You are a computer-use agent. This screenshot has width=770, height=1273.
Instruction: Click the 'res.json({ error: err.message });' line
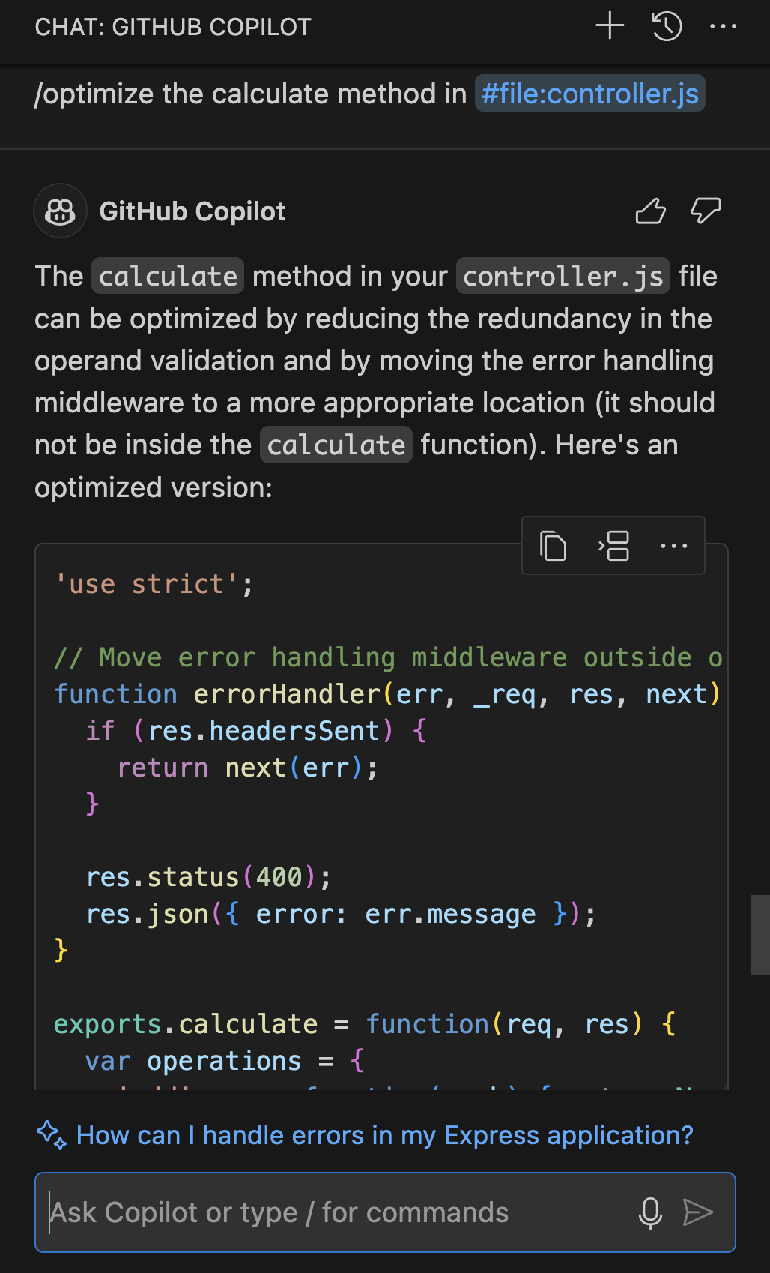click(341, 914)
